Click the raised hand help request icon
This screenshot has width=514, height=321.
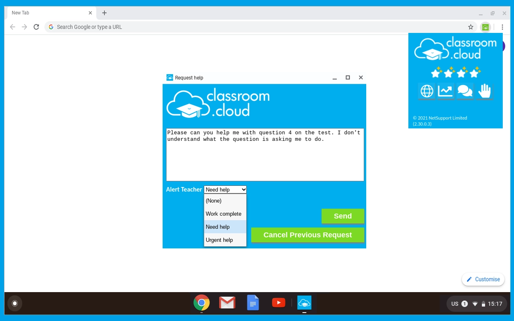coord(485,91)
